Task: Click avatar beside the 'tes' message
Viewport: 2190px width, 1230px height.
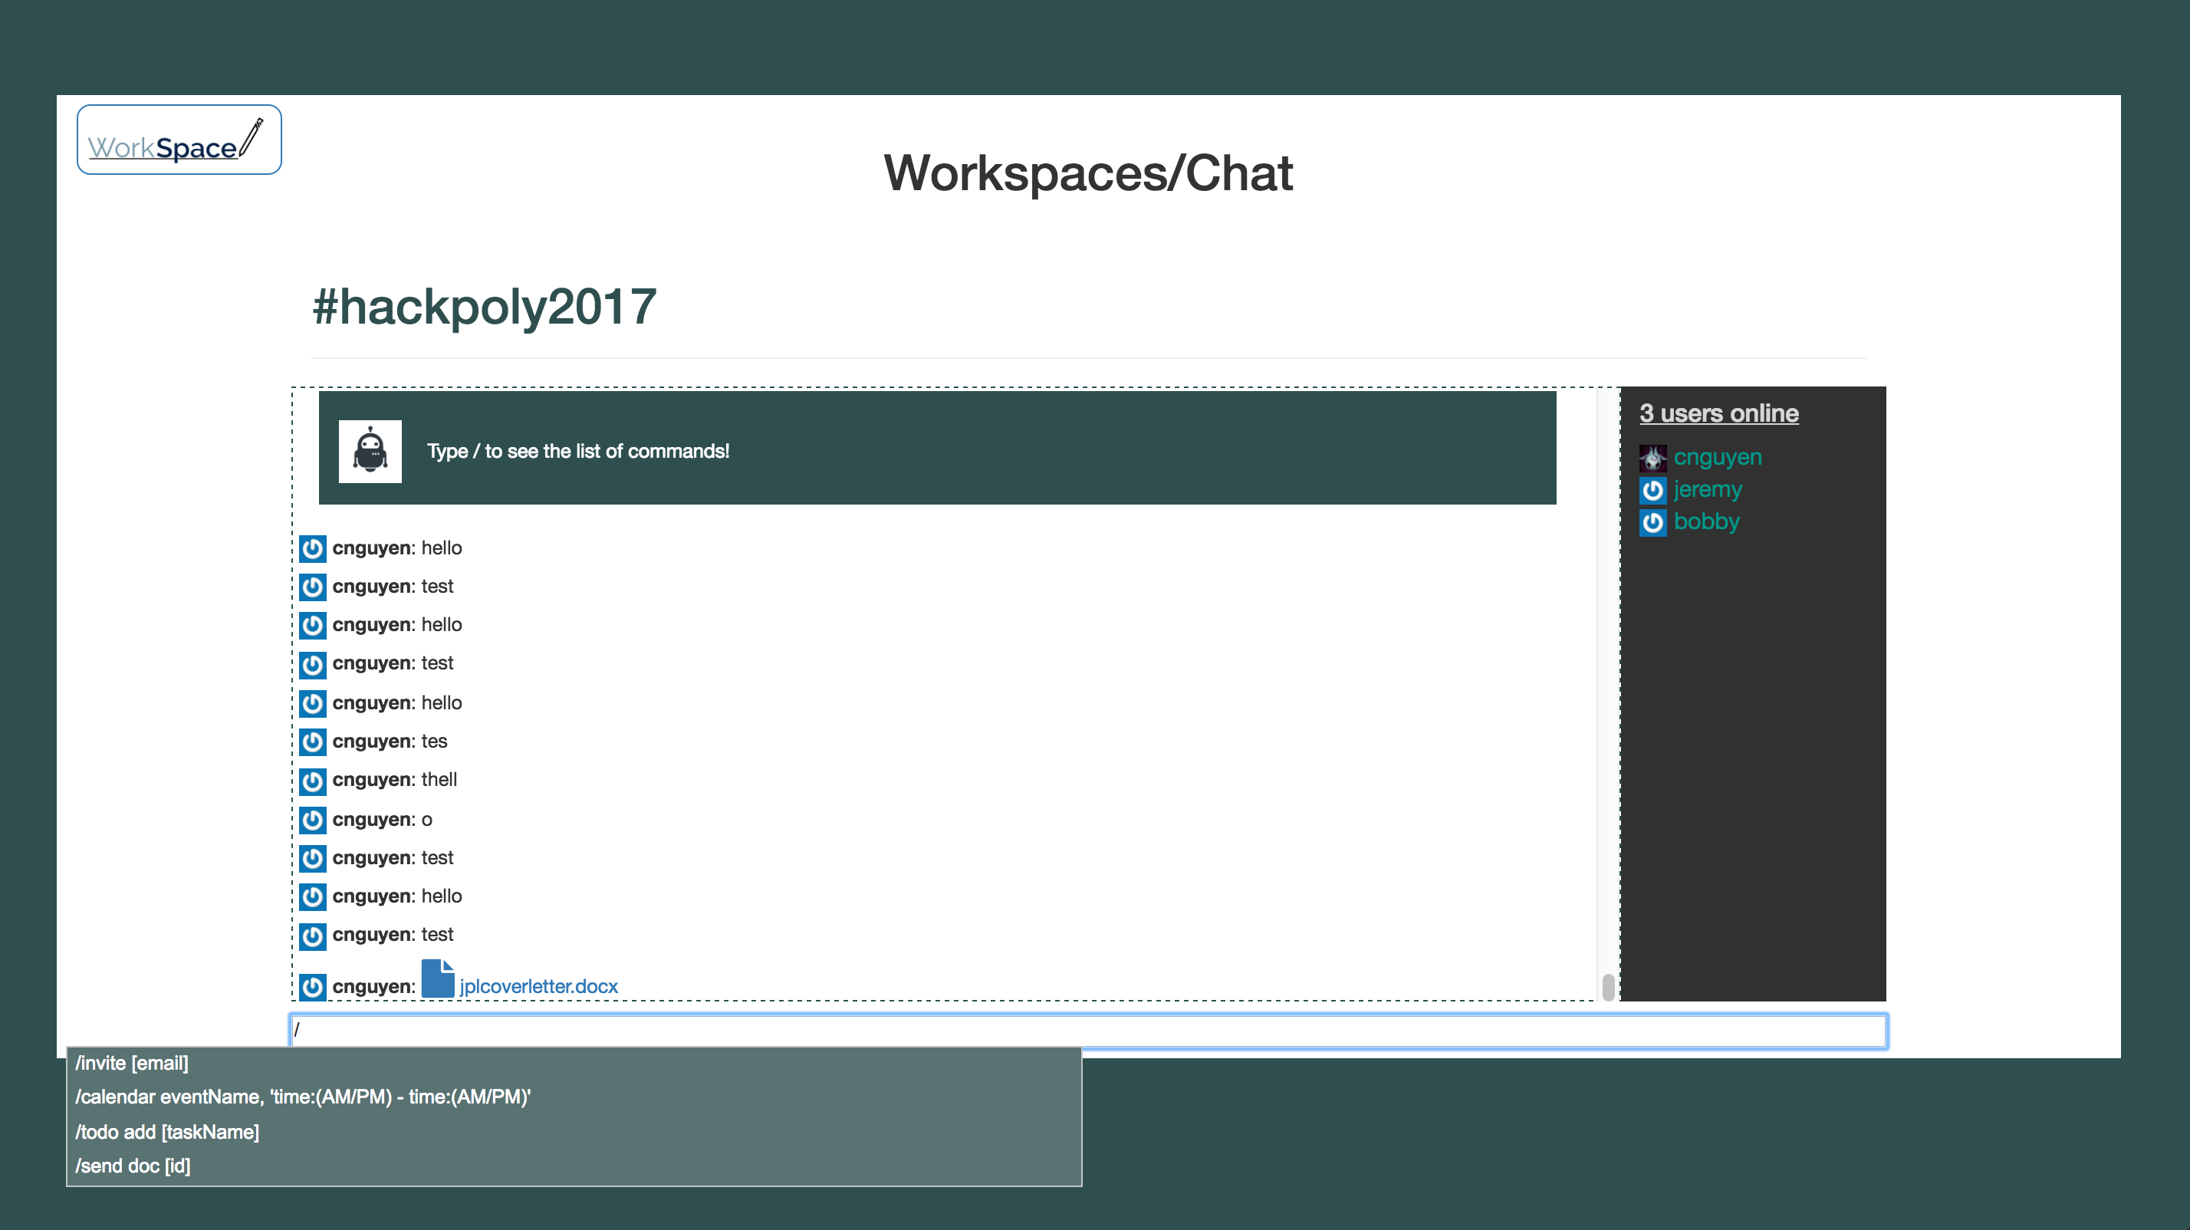Action: [x=312, y=742]
